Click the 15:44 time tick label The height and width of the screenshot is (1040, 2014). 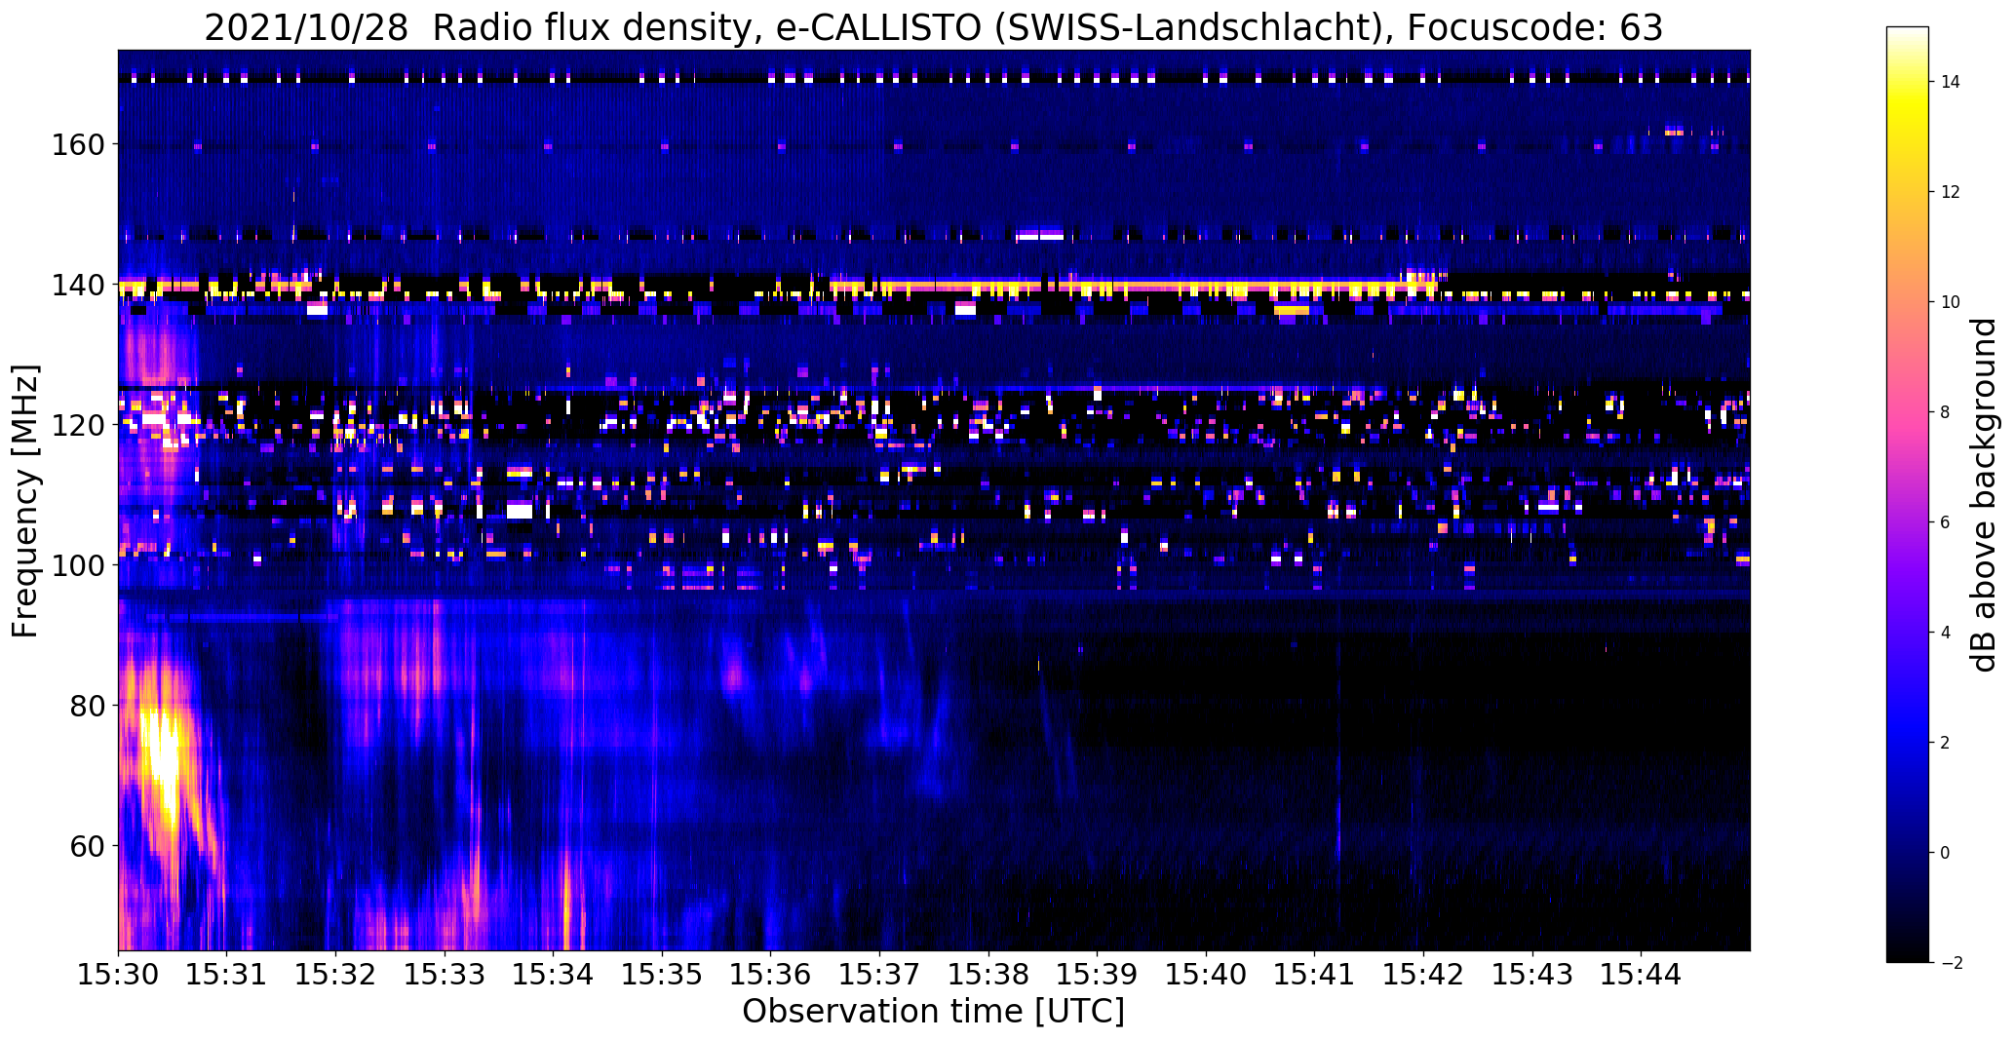tap(1641, 973)
